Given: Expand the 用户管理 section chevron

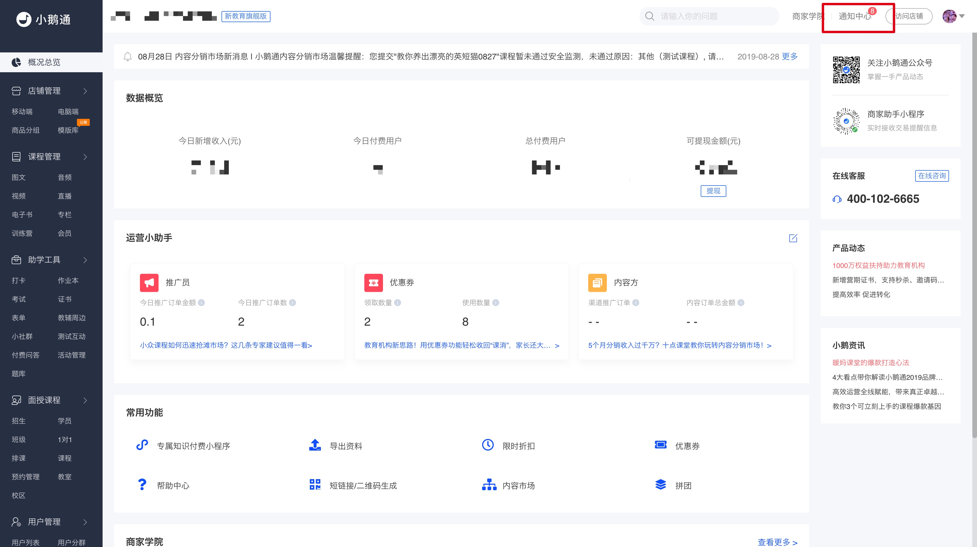Looking at the screenshot, I should (x=85, y=522).
